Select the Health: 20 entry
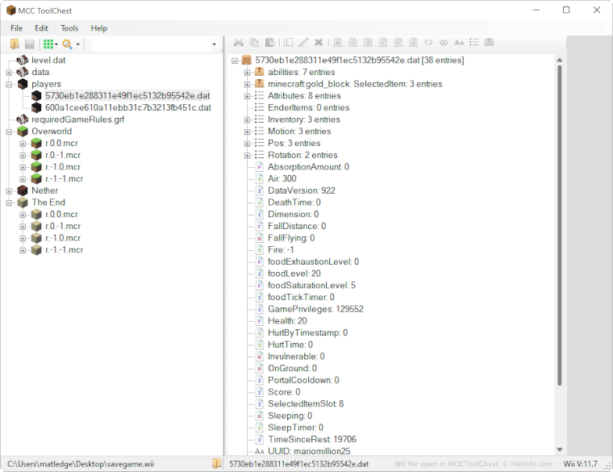Image resolution: width=613 pixels, height=472 pixels. [x=286, y=321]
